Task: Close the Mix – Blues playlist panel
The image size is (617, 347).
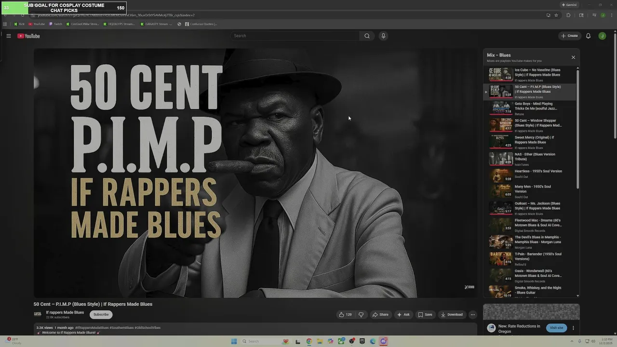Action: tap(573, 57)
